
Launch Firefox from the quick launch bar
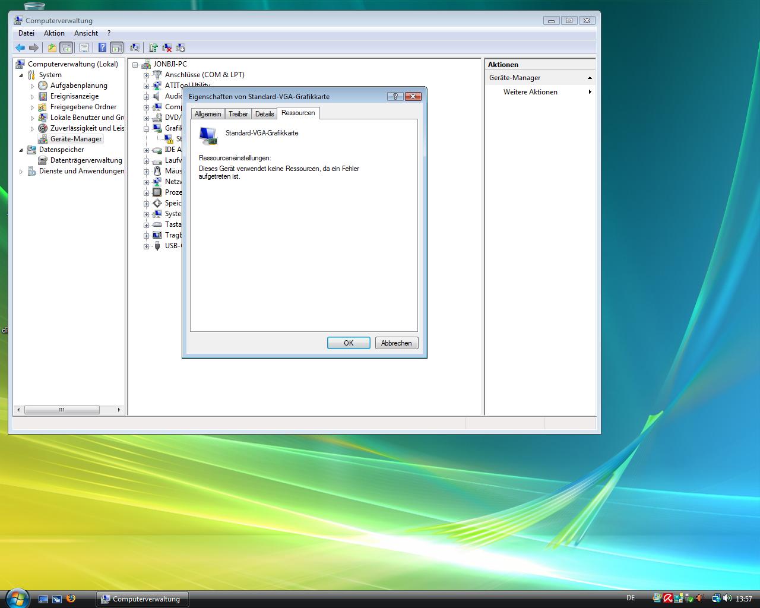71,598
